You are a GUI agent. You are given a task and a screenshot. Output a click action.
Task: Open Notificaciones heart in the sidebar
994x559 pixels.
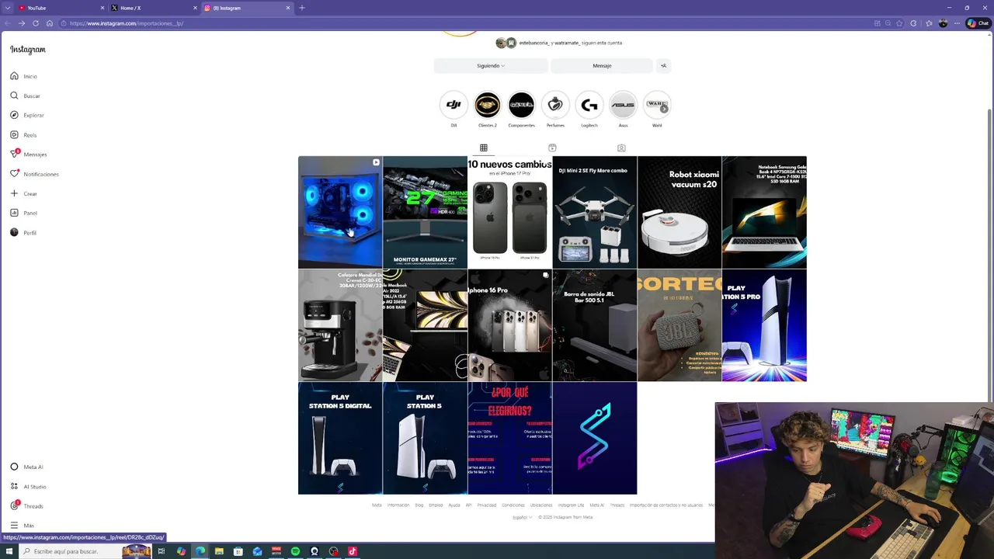pos(34,174)
